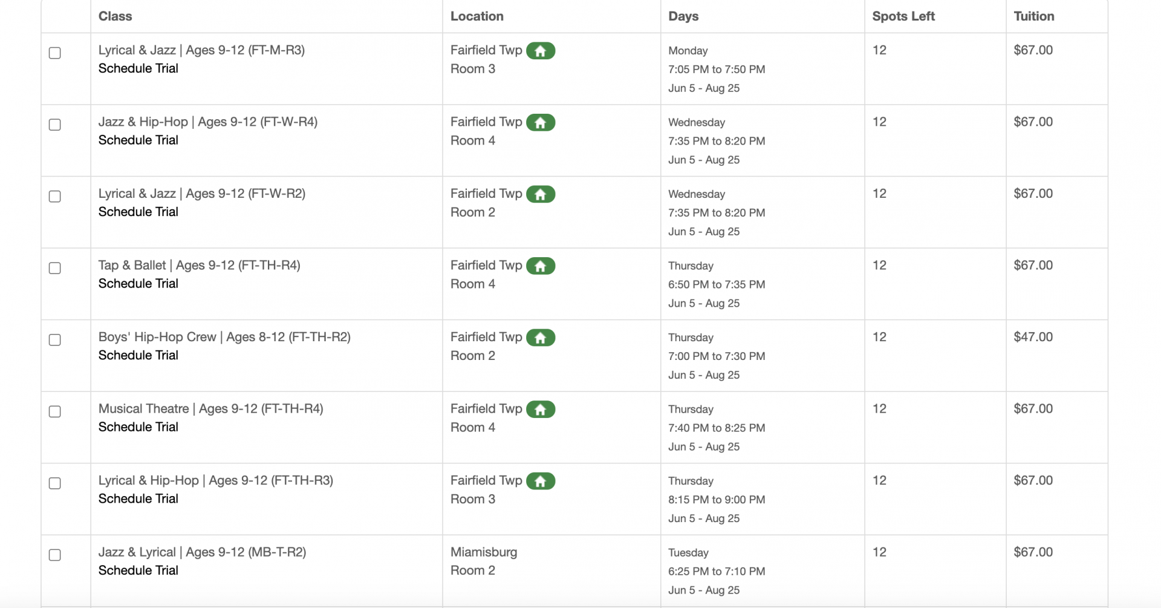
Task: Check the Lyrical & Jazz FT-M-R3 checkbox
Action: (x=55, y=53)
